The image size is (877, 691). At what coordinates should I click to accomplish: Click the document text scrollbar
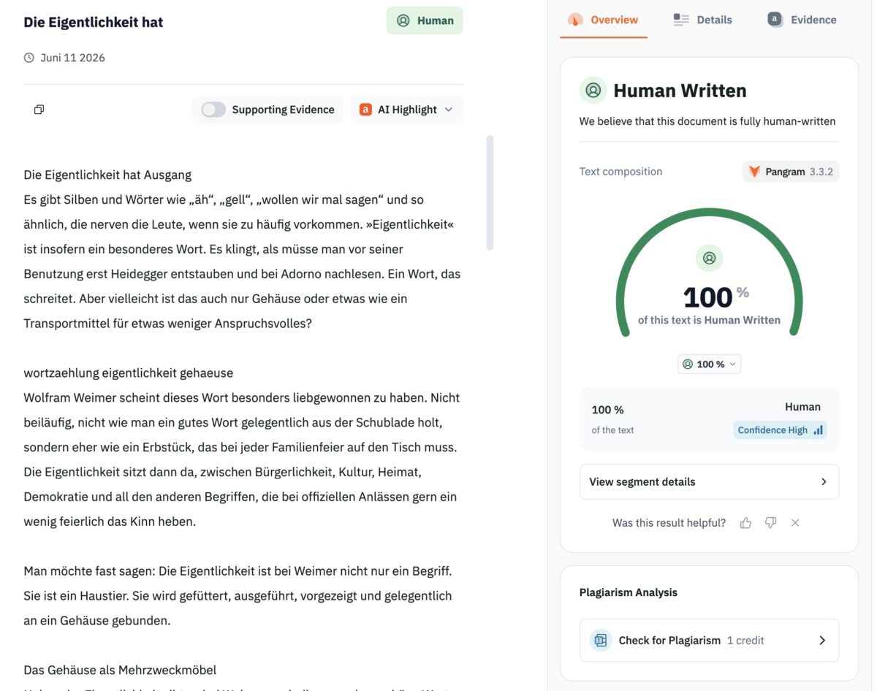point(490,193)
